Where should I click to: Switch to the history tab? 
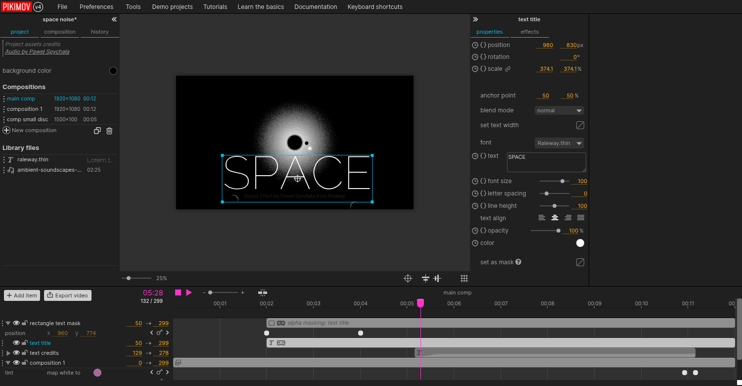(x=100, y=32)
